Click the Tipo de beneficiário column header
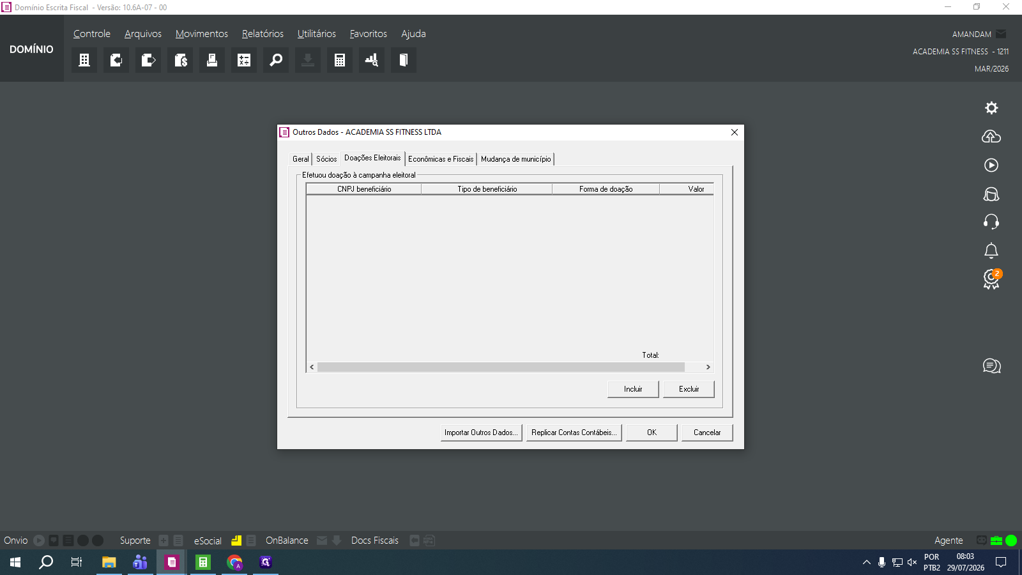The height and width of the screenshot is (575, 1022). pyautogui.click(x=487, y=189)
